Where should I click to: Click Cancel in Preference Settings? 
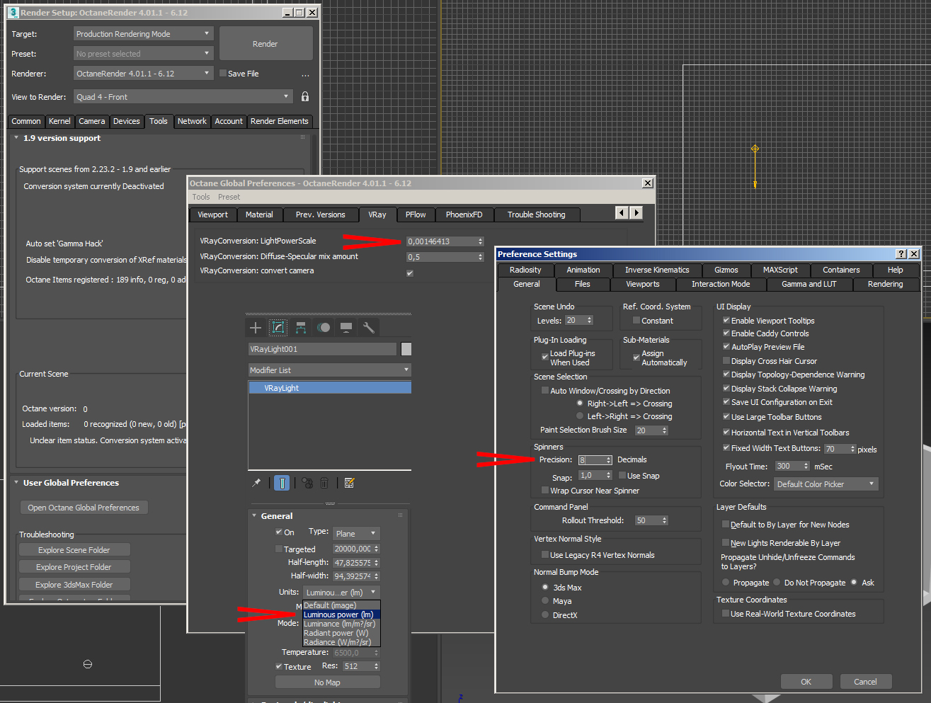[865, 682]
